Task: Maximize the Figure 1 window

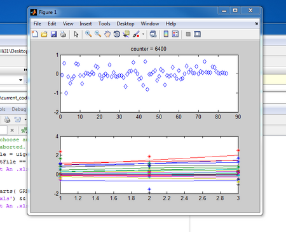Action: (x=235, y=11)
